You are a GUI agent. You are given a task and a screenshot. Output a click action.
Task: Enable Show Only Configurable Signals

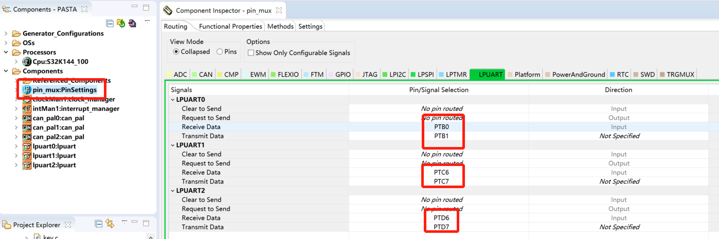251,53
